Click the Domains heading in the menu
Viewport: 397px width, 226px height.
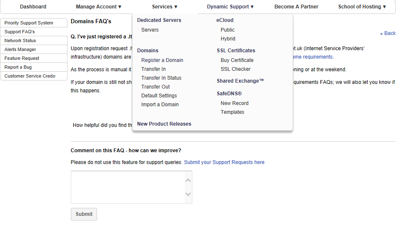click(148, 50)
